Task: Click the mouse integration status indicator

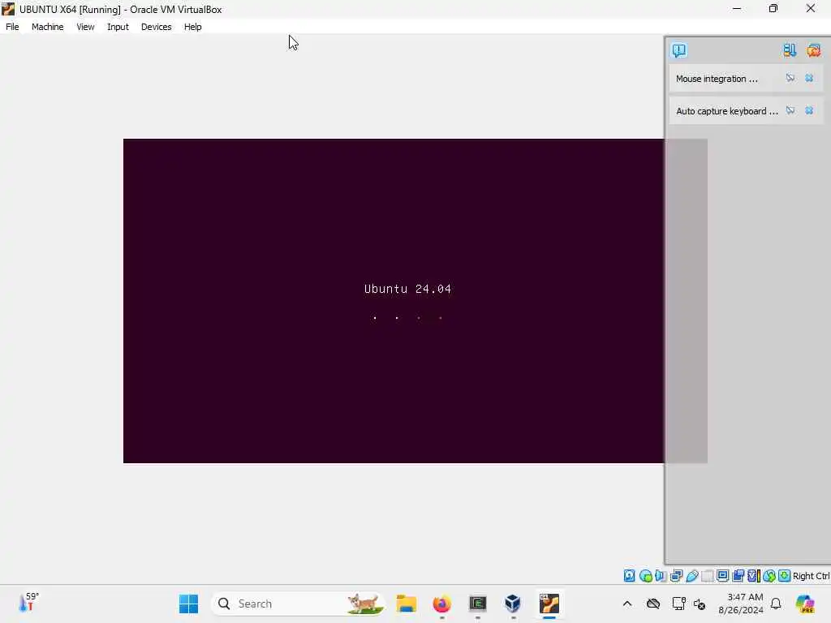Action: coord(769,576)
